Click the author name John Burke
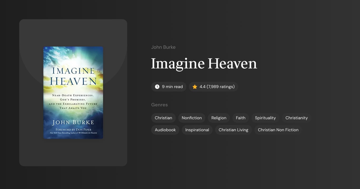 point(163,47)
